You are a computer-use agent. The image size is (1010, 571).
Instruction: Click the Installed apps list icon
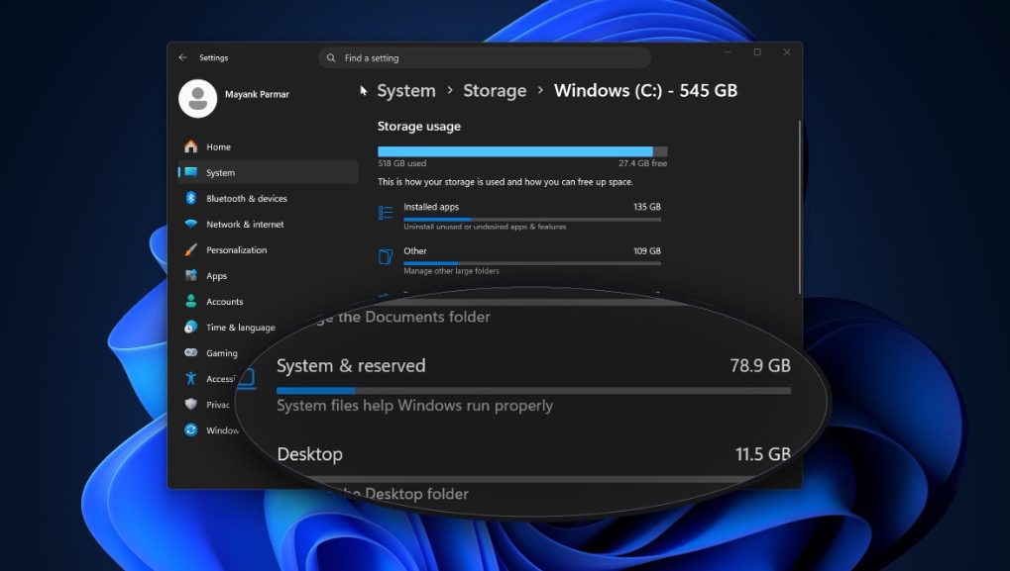[x=386, y=213]
